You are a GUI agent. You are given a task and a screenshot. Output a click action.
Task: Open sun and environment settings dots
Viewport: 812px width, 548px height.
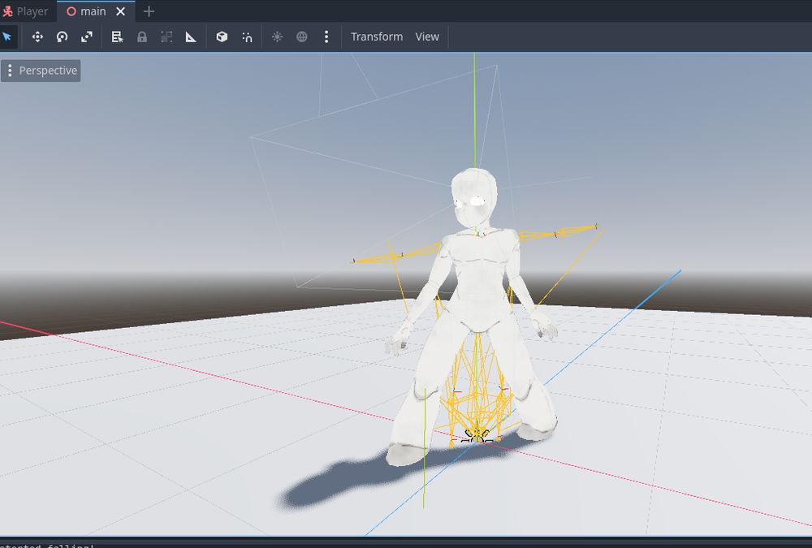326,37
